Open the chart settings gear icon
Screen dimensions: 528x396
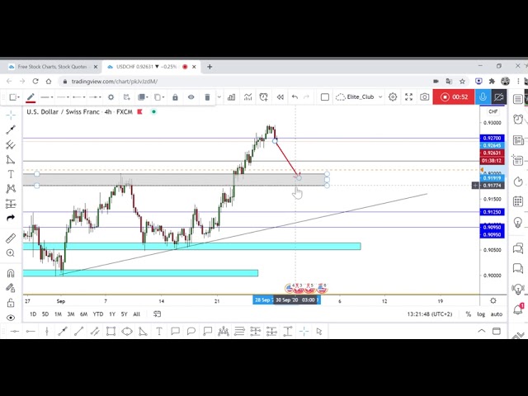coord(393,97)
